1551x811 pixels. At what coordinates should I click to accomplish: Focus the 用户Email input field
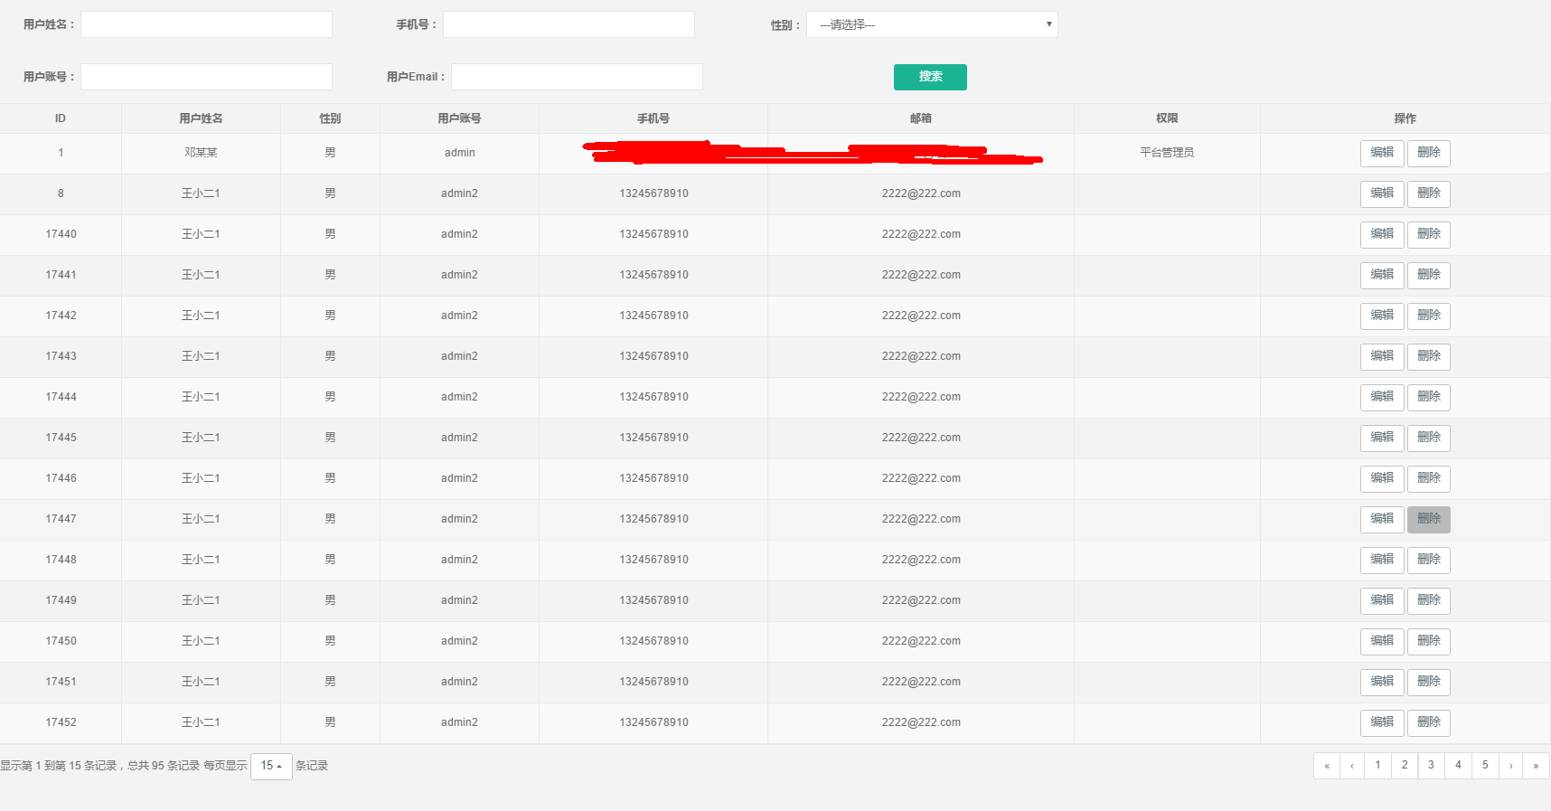tap(577, 77)
